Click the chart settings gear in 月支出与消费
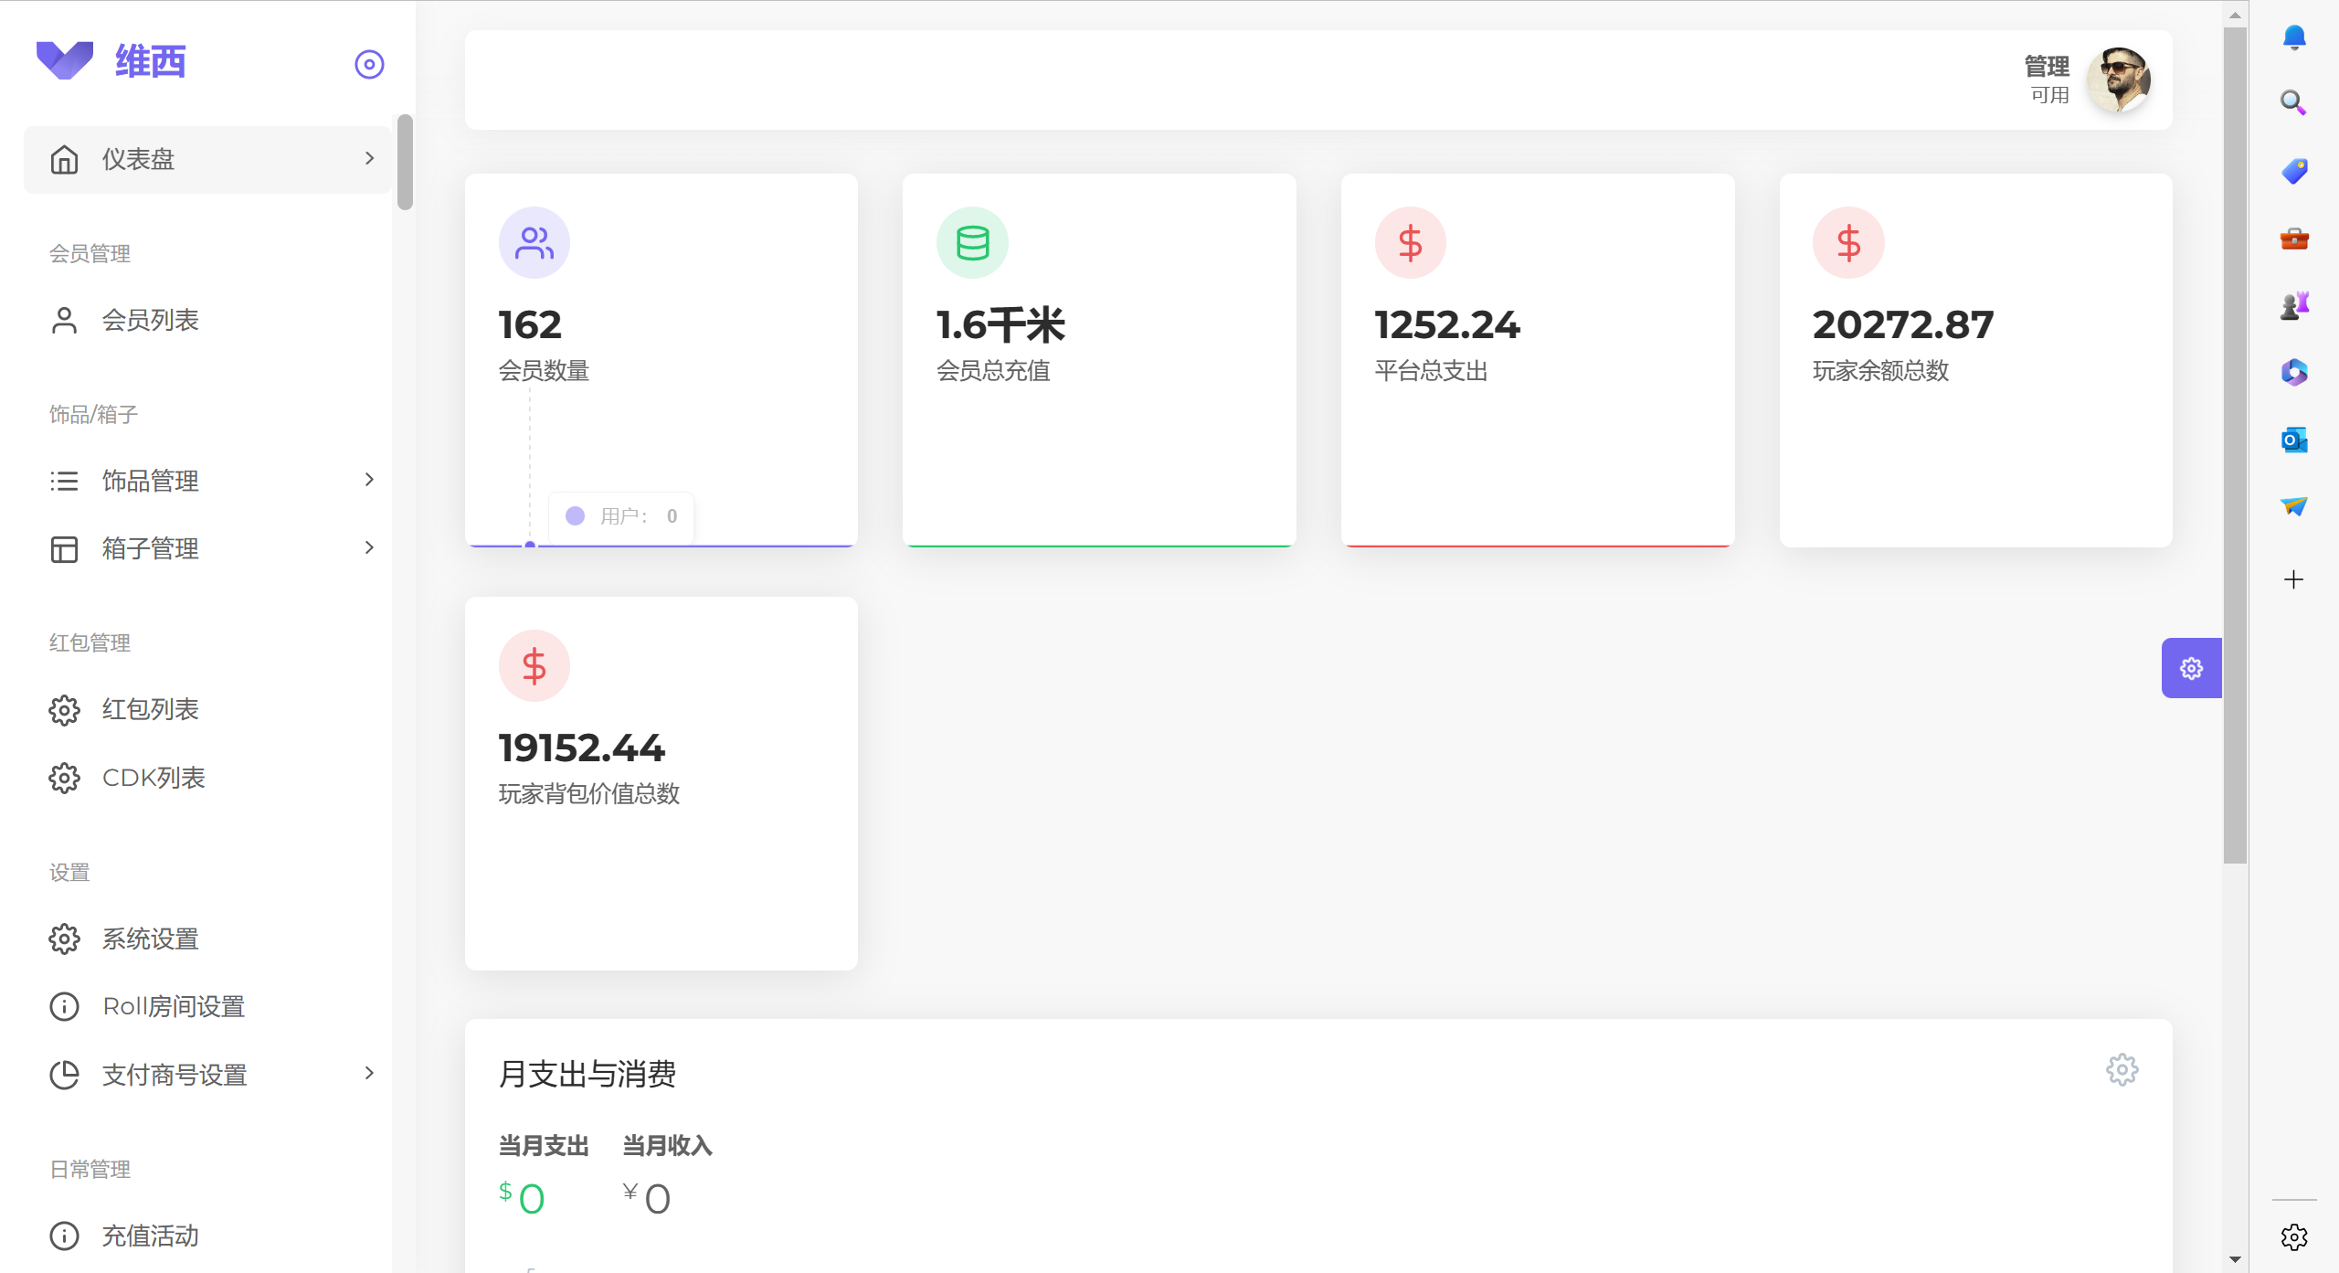The height and width of the screenshot is (1273, 2339). point(2122,1069)
